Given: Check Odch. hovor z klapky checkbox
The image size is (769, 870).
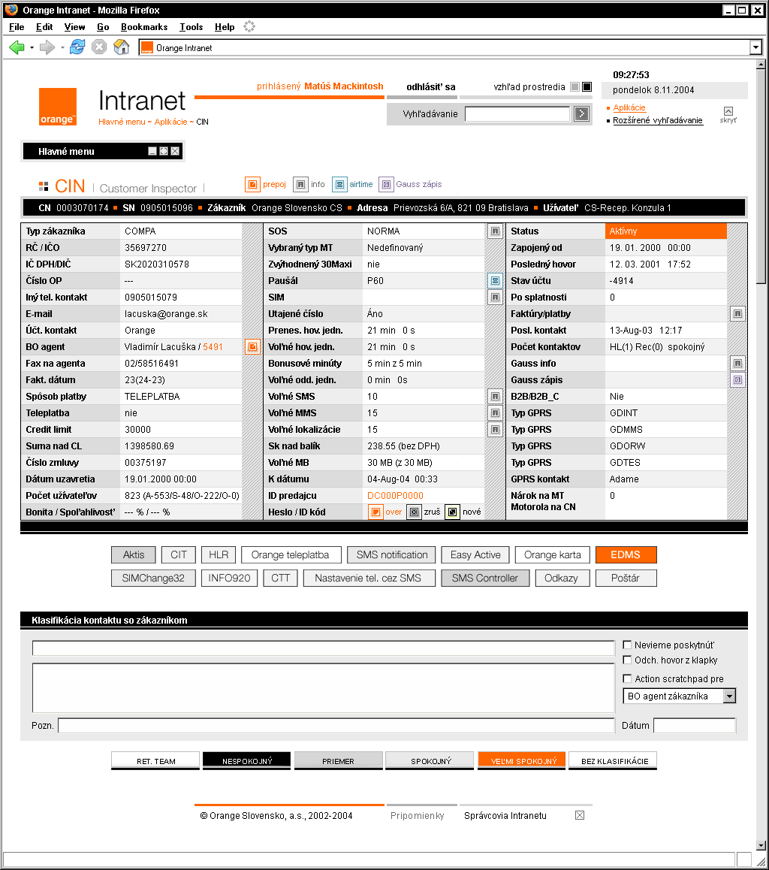Looking at the screenshot, I should [x=627, y=660].
